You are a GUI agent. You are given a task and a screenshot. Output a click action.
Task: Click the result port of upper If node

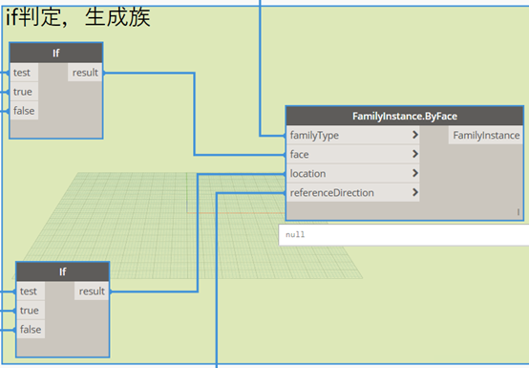pos(85,73)
